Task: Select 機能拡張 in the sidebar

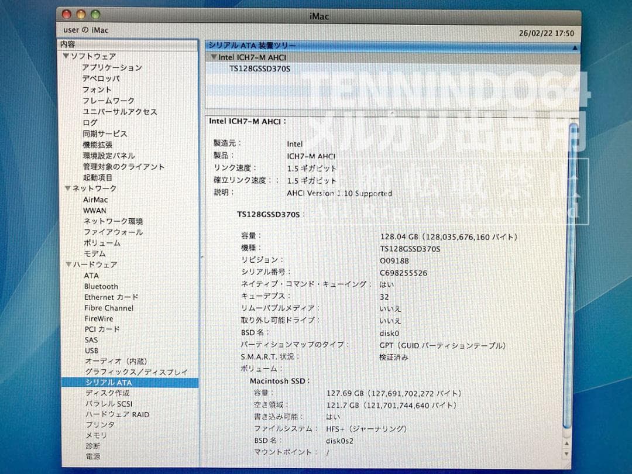Action: pyautogui.click(x=98, y=145)
